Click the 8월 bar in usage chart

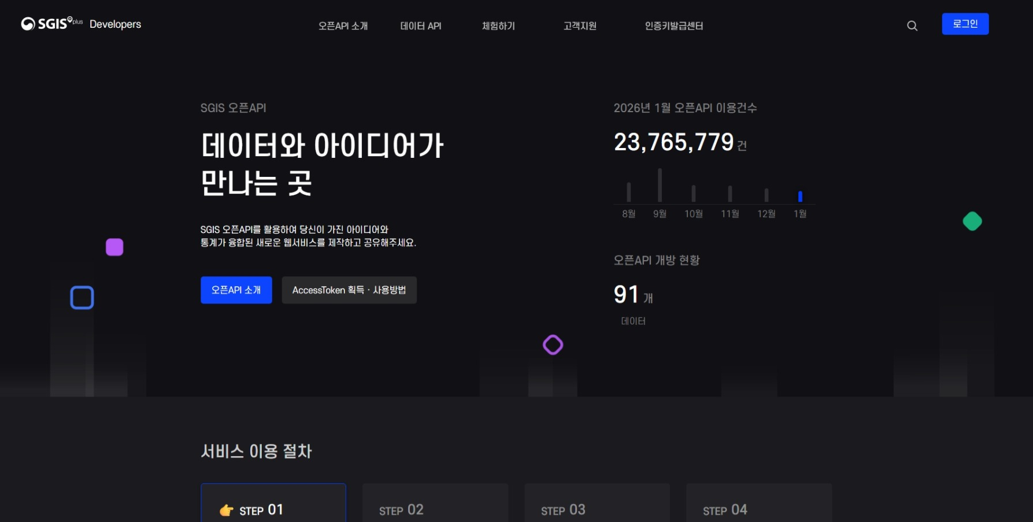point(629,192)
